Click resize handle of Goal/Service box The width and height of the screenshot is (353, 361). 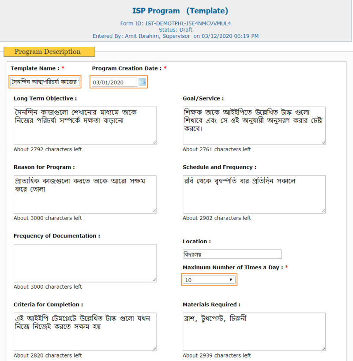point(323,142)
